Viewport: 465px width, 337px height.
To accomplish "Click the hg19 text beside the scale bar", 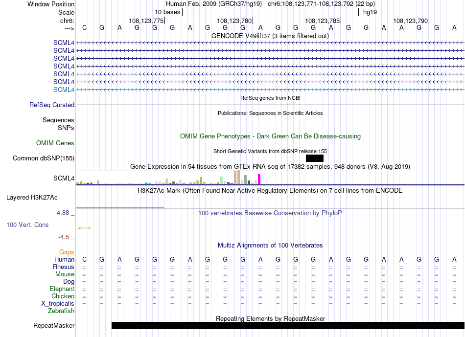I will [370, 12].
